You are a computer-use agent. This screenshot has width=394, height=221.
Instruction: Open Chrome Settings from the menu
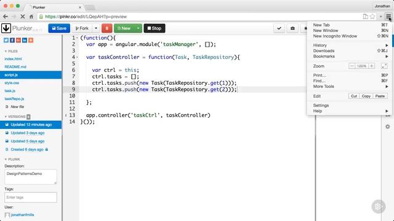click(x=350, y=105)
